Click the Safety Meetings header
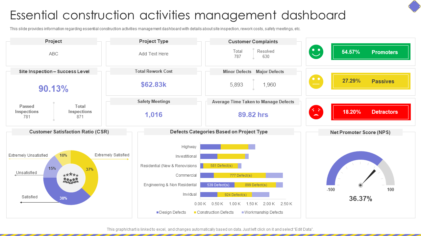Viewport: 421px width, 236px height. tap(154, 101)
